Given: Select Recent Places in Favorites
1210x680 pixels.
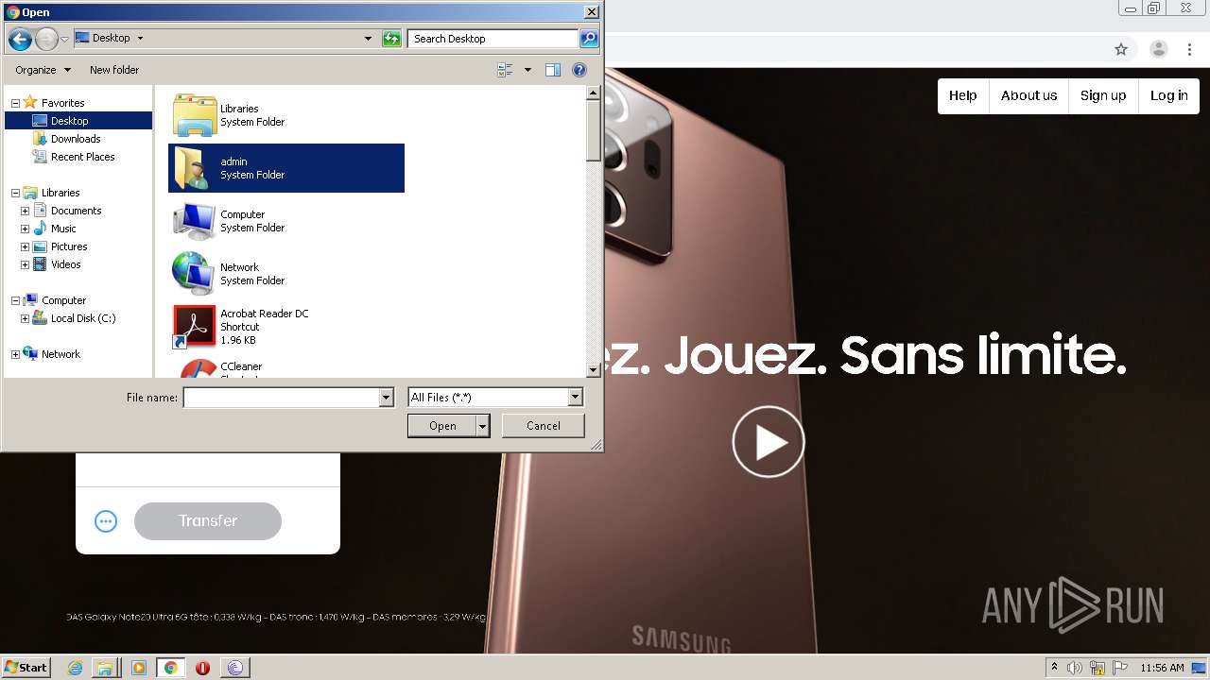Looking at the screenshot, I should click(82, 157).
